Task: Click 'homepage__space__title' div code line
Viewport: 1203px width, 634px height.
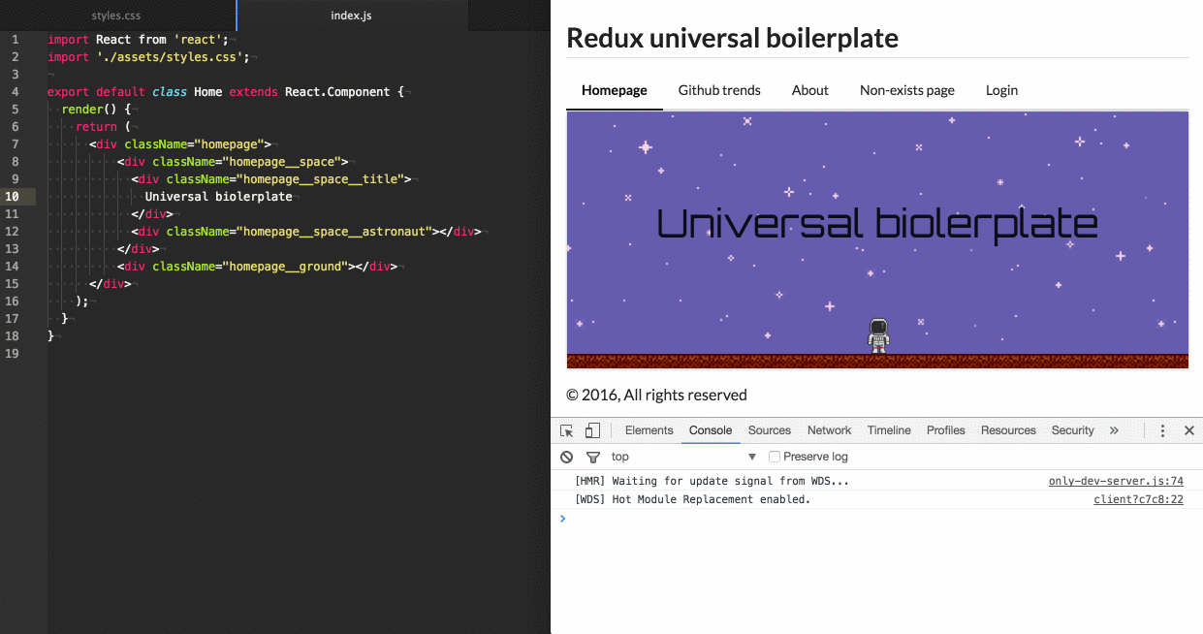Action: 270,179
